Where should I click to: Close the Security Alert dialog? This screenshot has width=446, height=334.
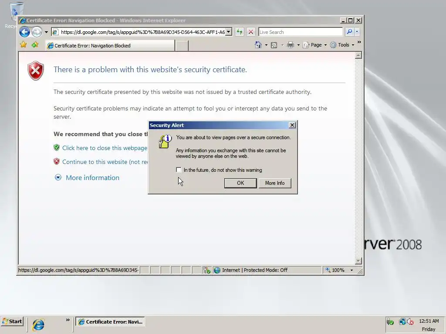point(292,125)
